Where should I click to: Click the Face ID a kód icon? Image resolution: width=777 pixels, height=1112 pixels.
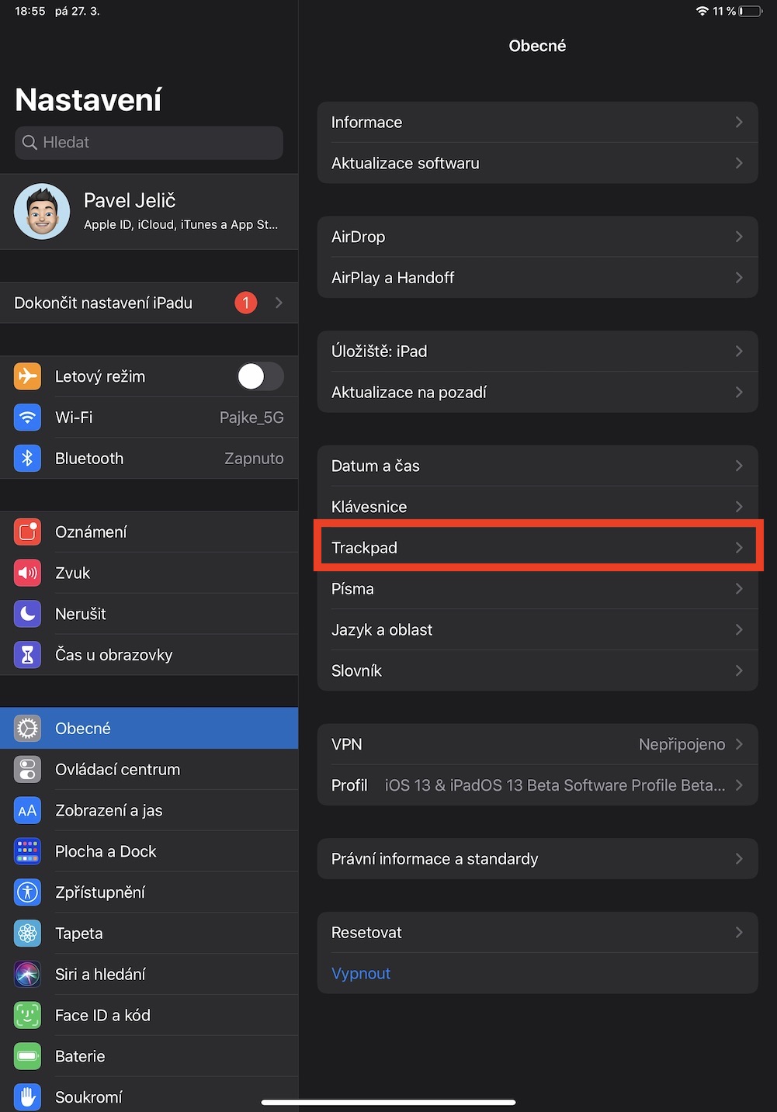point(27,1015)
